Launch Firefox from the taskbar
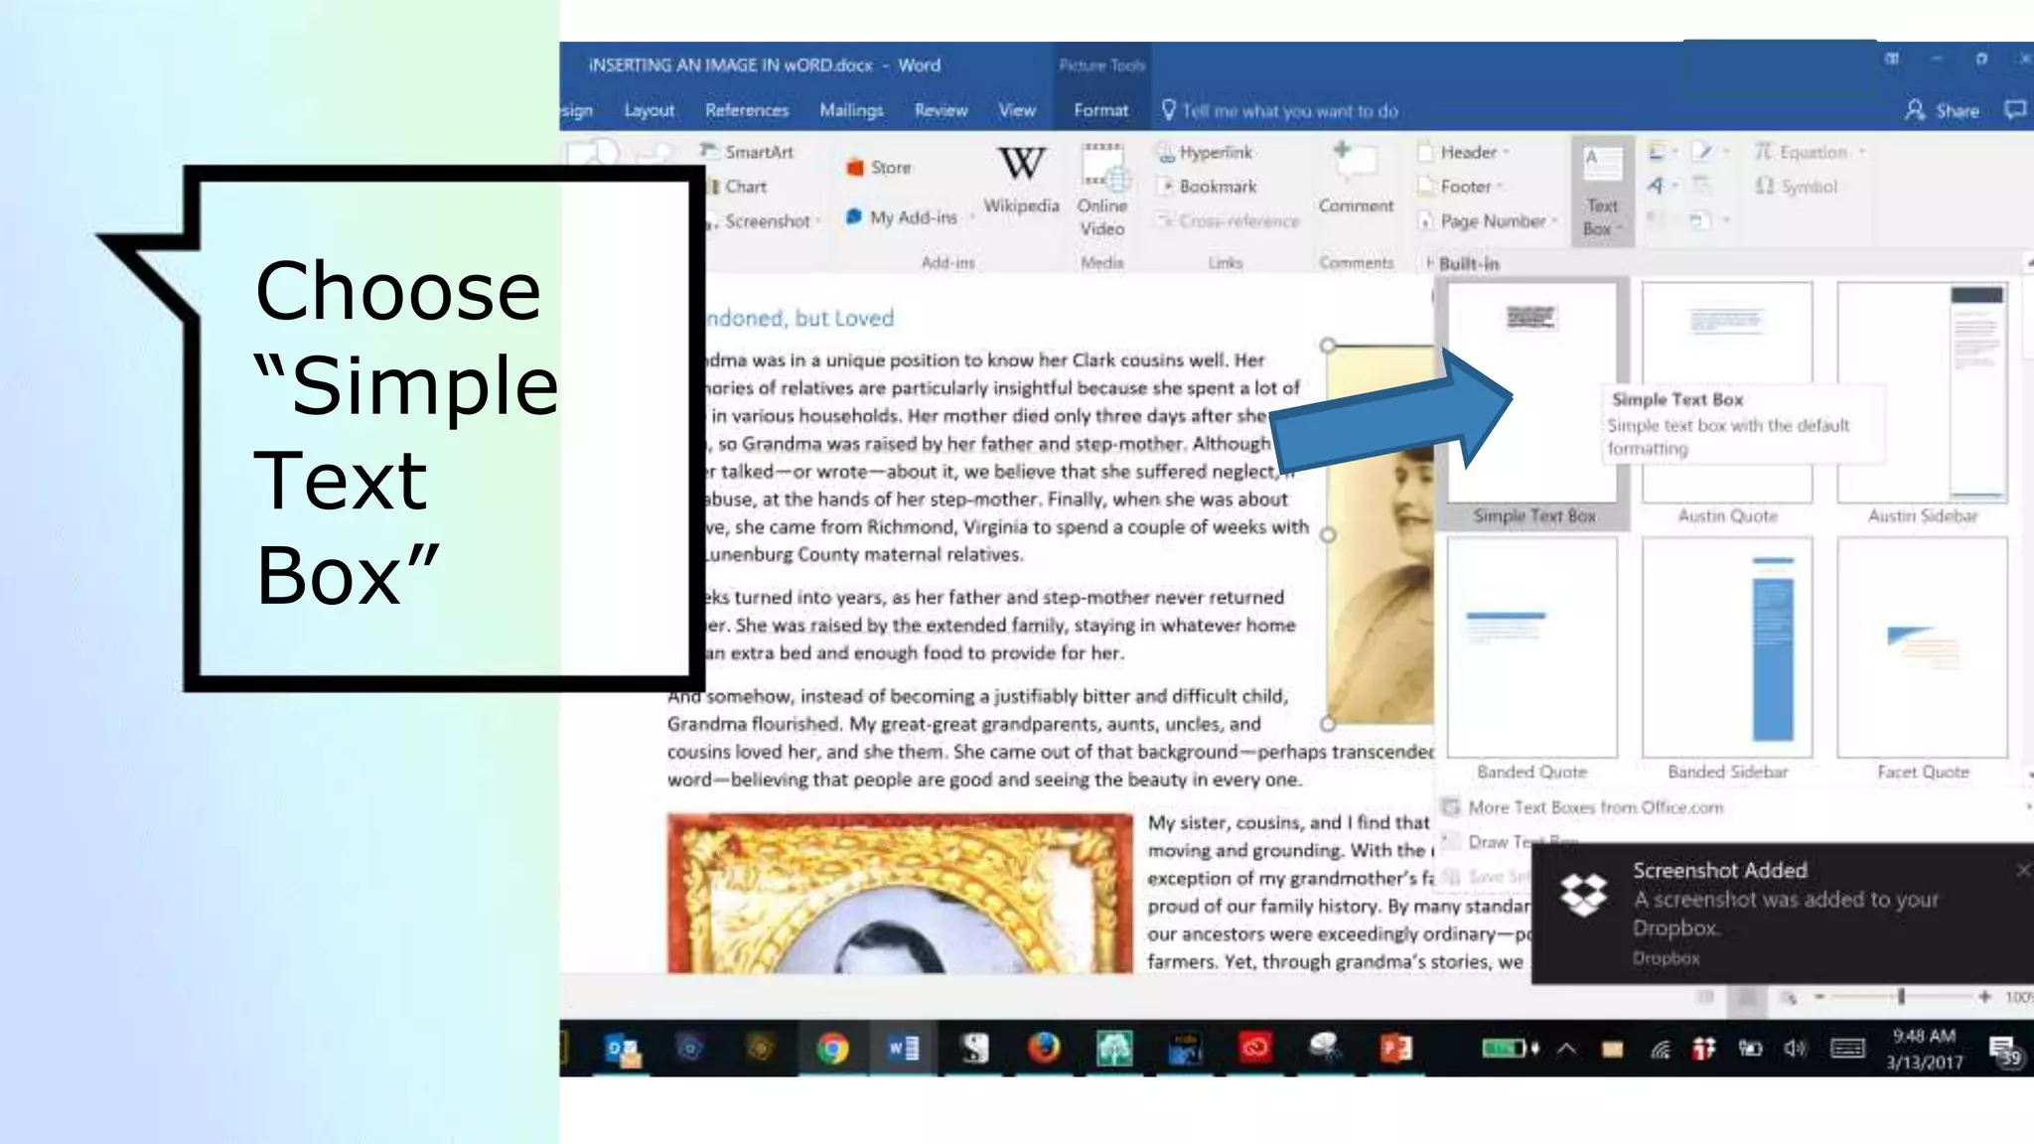The height and width of the screenshot is (1144, 2034). 1044,1048
